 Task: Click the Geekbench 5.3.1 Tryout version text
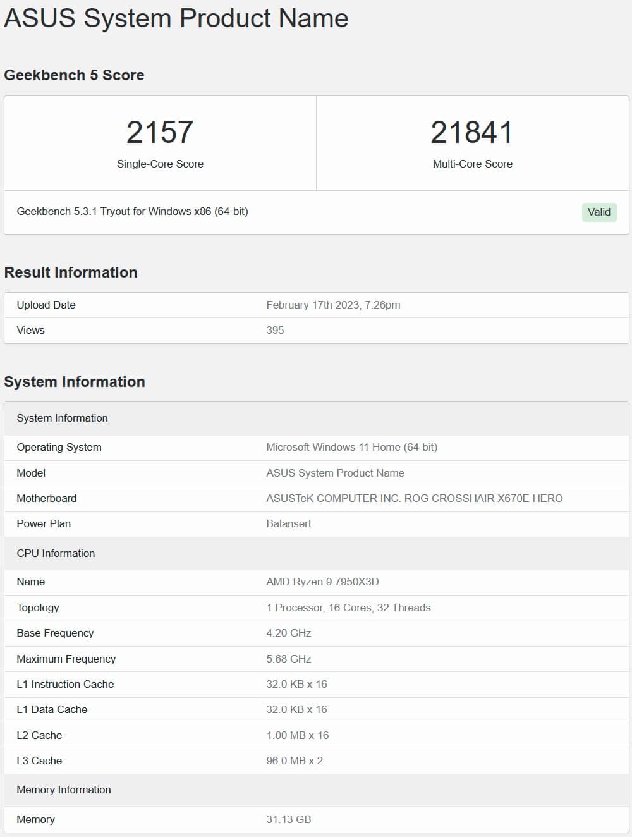132,212
